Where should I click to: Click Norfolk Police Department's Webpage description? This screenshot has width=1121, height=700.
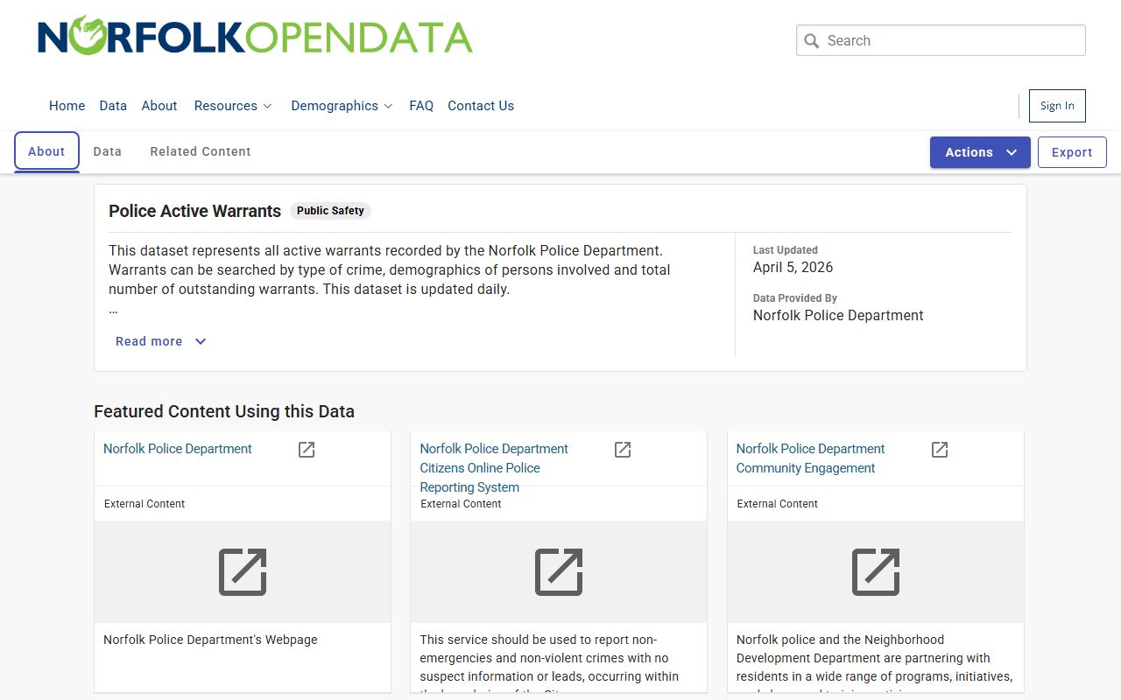click(x=210, y=640)
